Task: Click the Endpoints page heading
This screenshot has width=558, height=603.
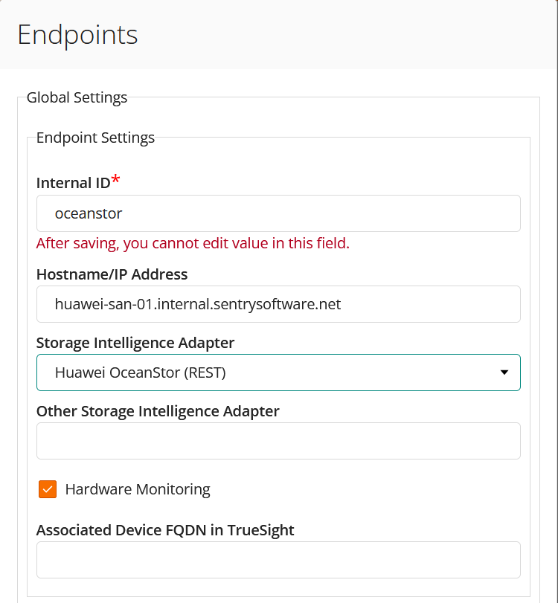Action: coord(77,34)
